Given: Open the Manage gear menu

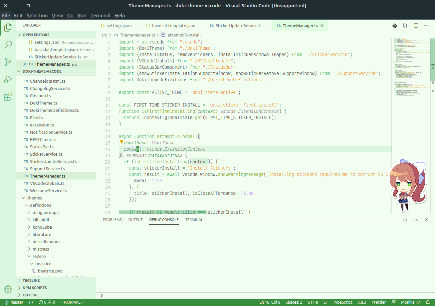Looking at the screenshot, I should pyautogui.click(x=8, y=289).
